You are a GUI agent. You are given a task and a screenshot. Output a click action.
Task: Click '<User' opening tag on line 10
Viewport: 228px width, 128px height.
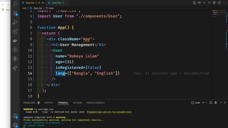tap(57, 50)
